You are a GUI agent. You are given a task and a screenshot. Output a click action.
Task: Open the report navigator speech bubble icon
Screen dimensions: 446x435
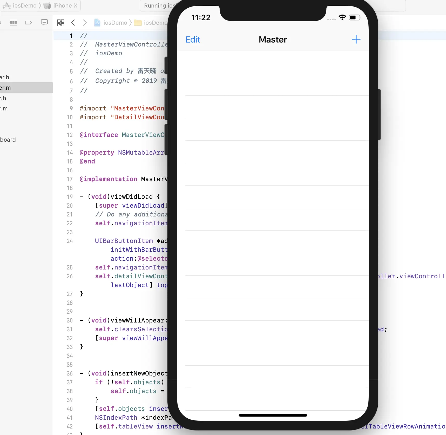click(x=44, y=23)
